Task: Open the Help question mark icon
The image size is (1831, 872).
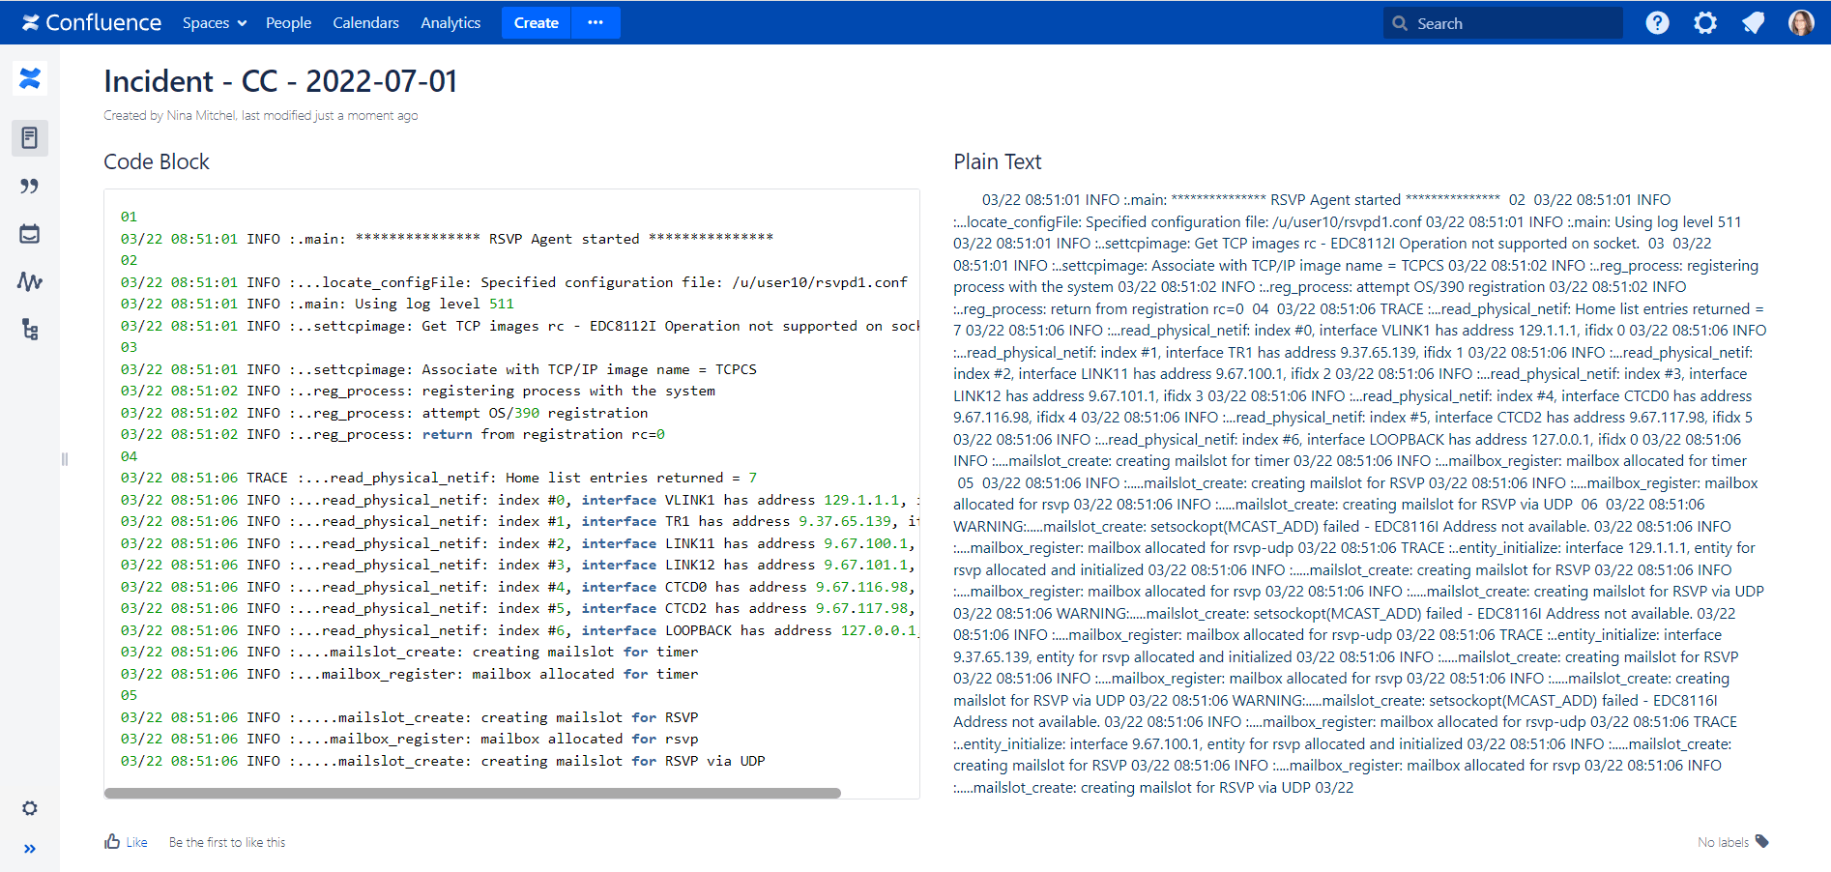Action: pos(1657,22)
